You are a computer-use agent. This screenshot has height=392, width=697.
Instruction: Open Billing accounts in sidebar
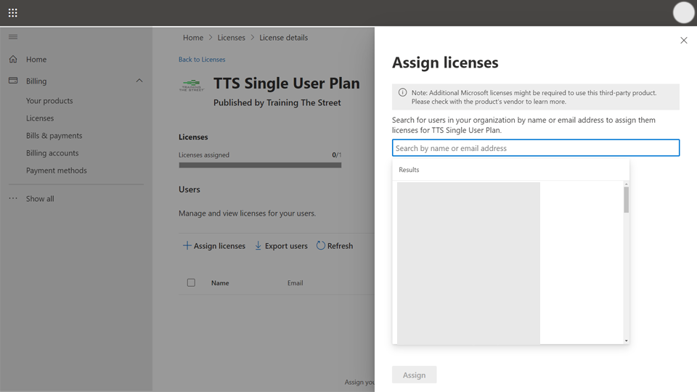(x=52, y=153)
